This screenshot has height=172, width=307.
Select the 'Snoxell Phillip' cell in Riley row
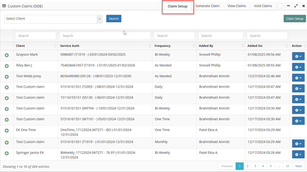(210, 66)
